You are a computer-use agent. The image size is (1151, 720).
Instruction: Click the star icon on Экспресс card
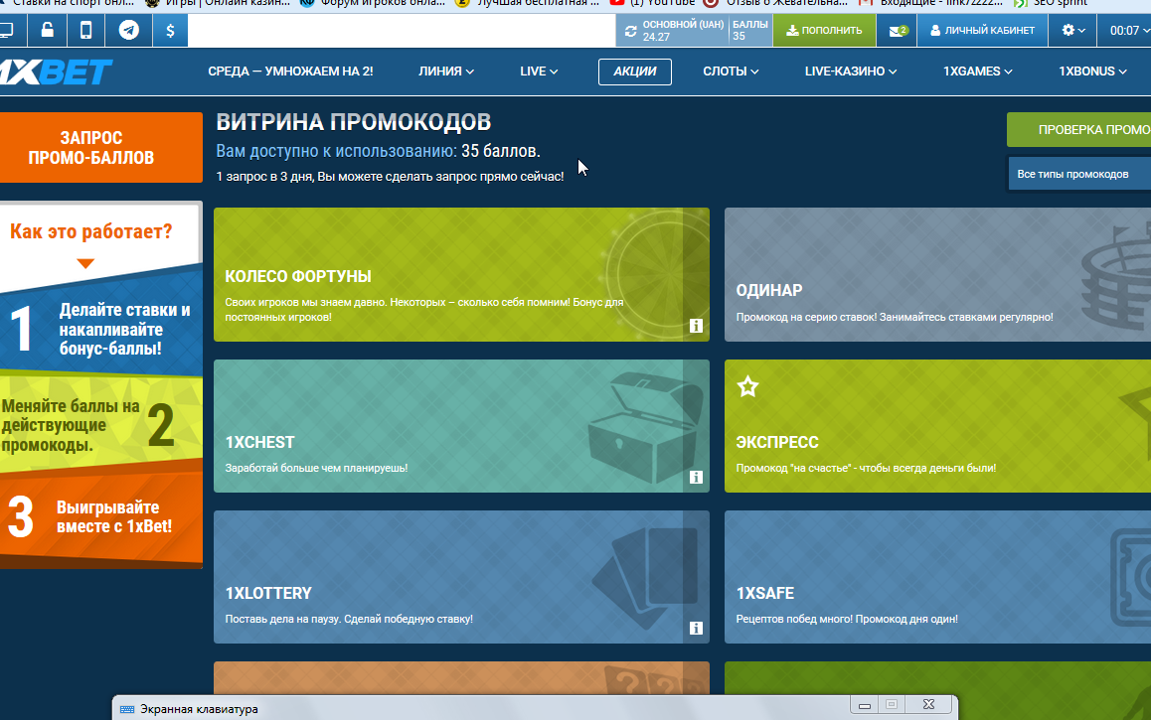click(748, 385)
